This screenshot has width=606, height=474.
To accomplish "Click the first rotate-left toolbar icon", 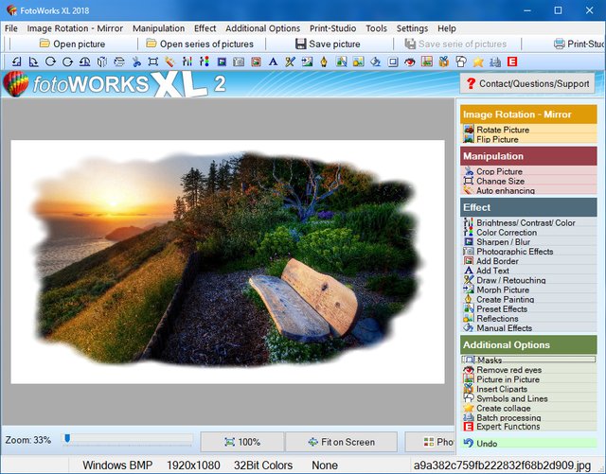I will point(16,61).
